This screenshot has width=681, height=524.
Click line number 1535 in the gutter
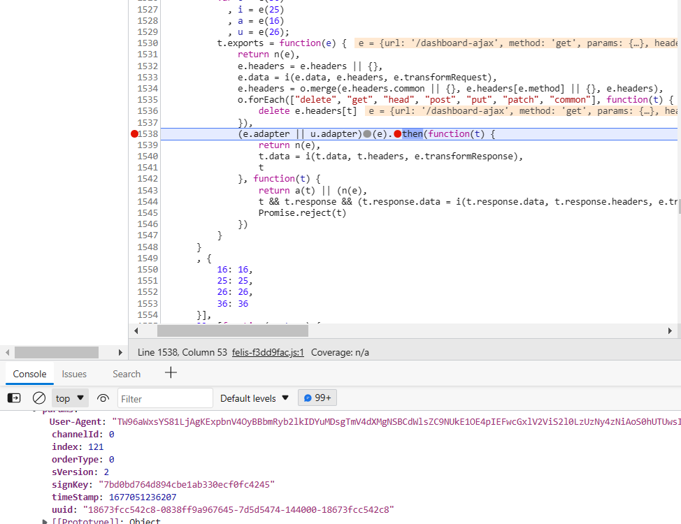coord(148,99)
